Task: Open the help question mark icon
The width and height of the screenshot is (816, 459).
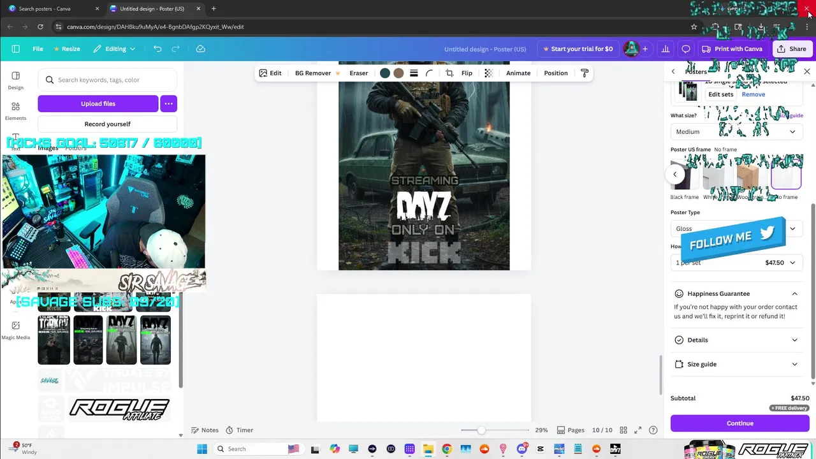Action: pos(653,430)
